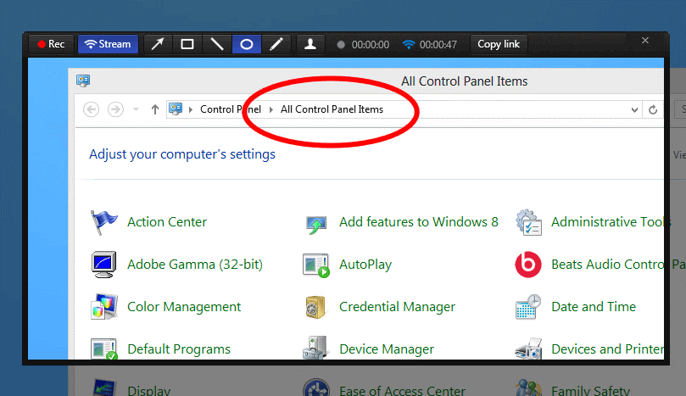
Task: Open Add features to Windows 8
Action: [419, 222]
